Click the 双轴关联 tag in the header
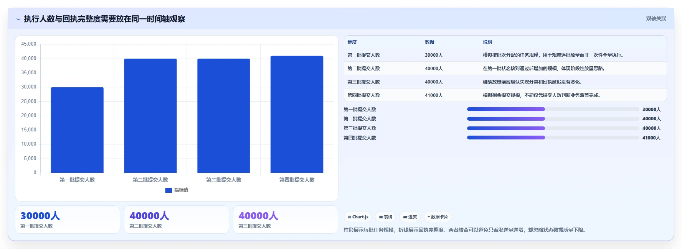The image size is (682, 249). tap(656, 18)
